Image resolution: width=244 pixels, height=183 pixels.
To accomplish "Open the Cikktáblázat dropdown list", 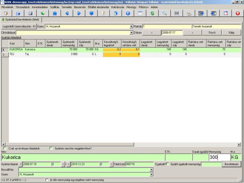I will (x=131, y=33).
